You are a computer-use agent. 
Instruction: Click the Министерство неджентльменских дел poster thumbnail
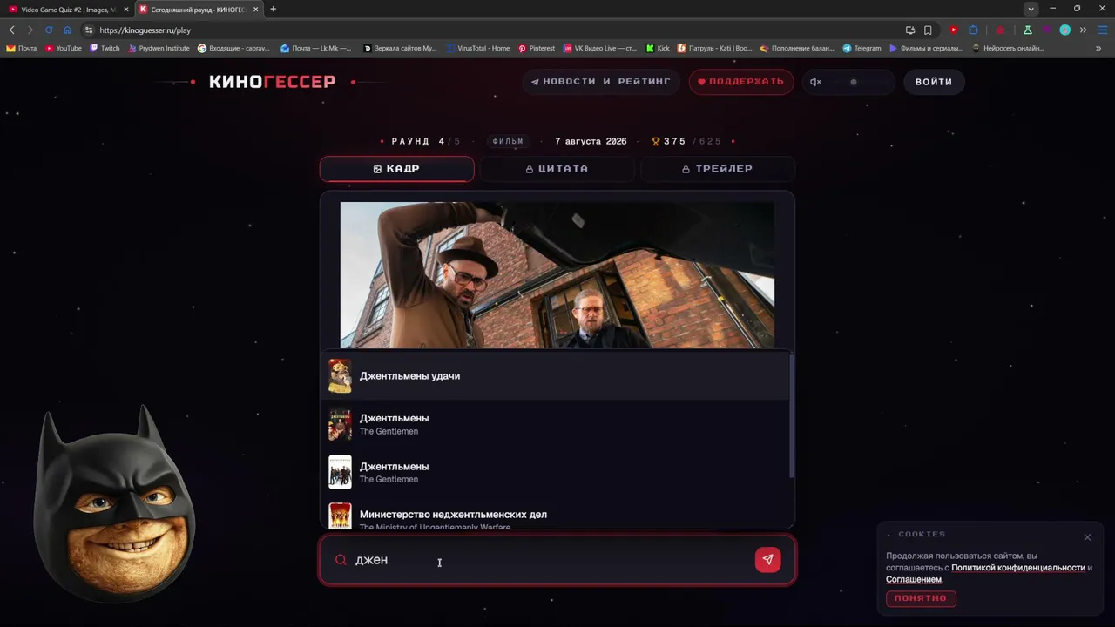(x=340, y=516)
